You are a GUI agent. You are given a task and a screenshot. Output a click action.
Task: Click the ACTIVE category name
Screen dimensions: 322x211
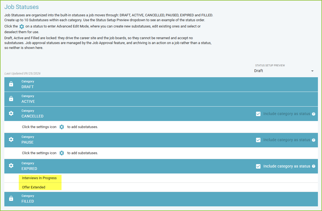[28, 101]
